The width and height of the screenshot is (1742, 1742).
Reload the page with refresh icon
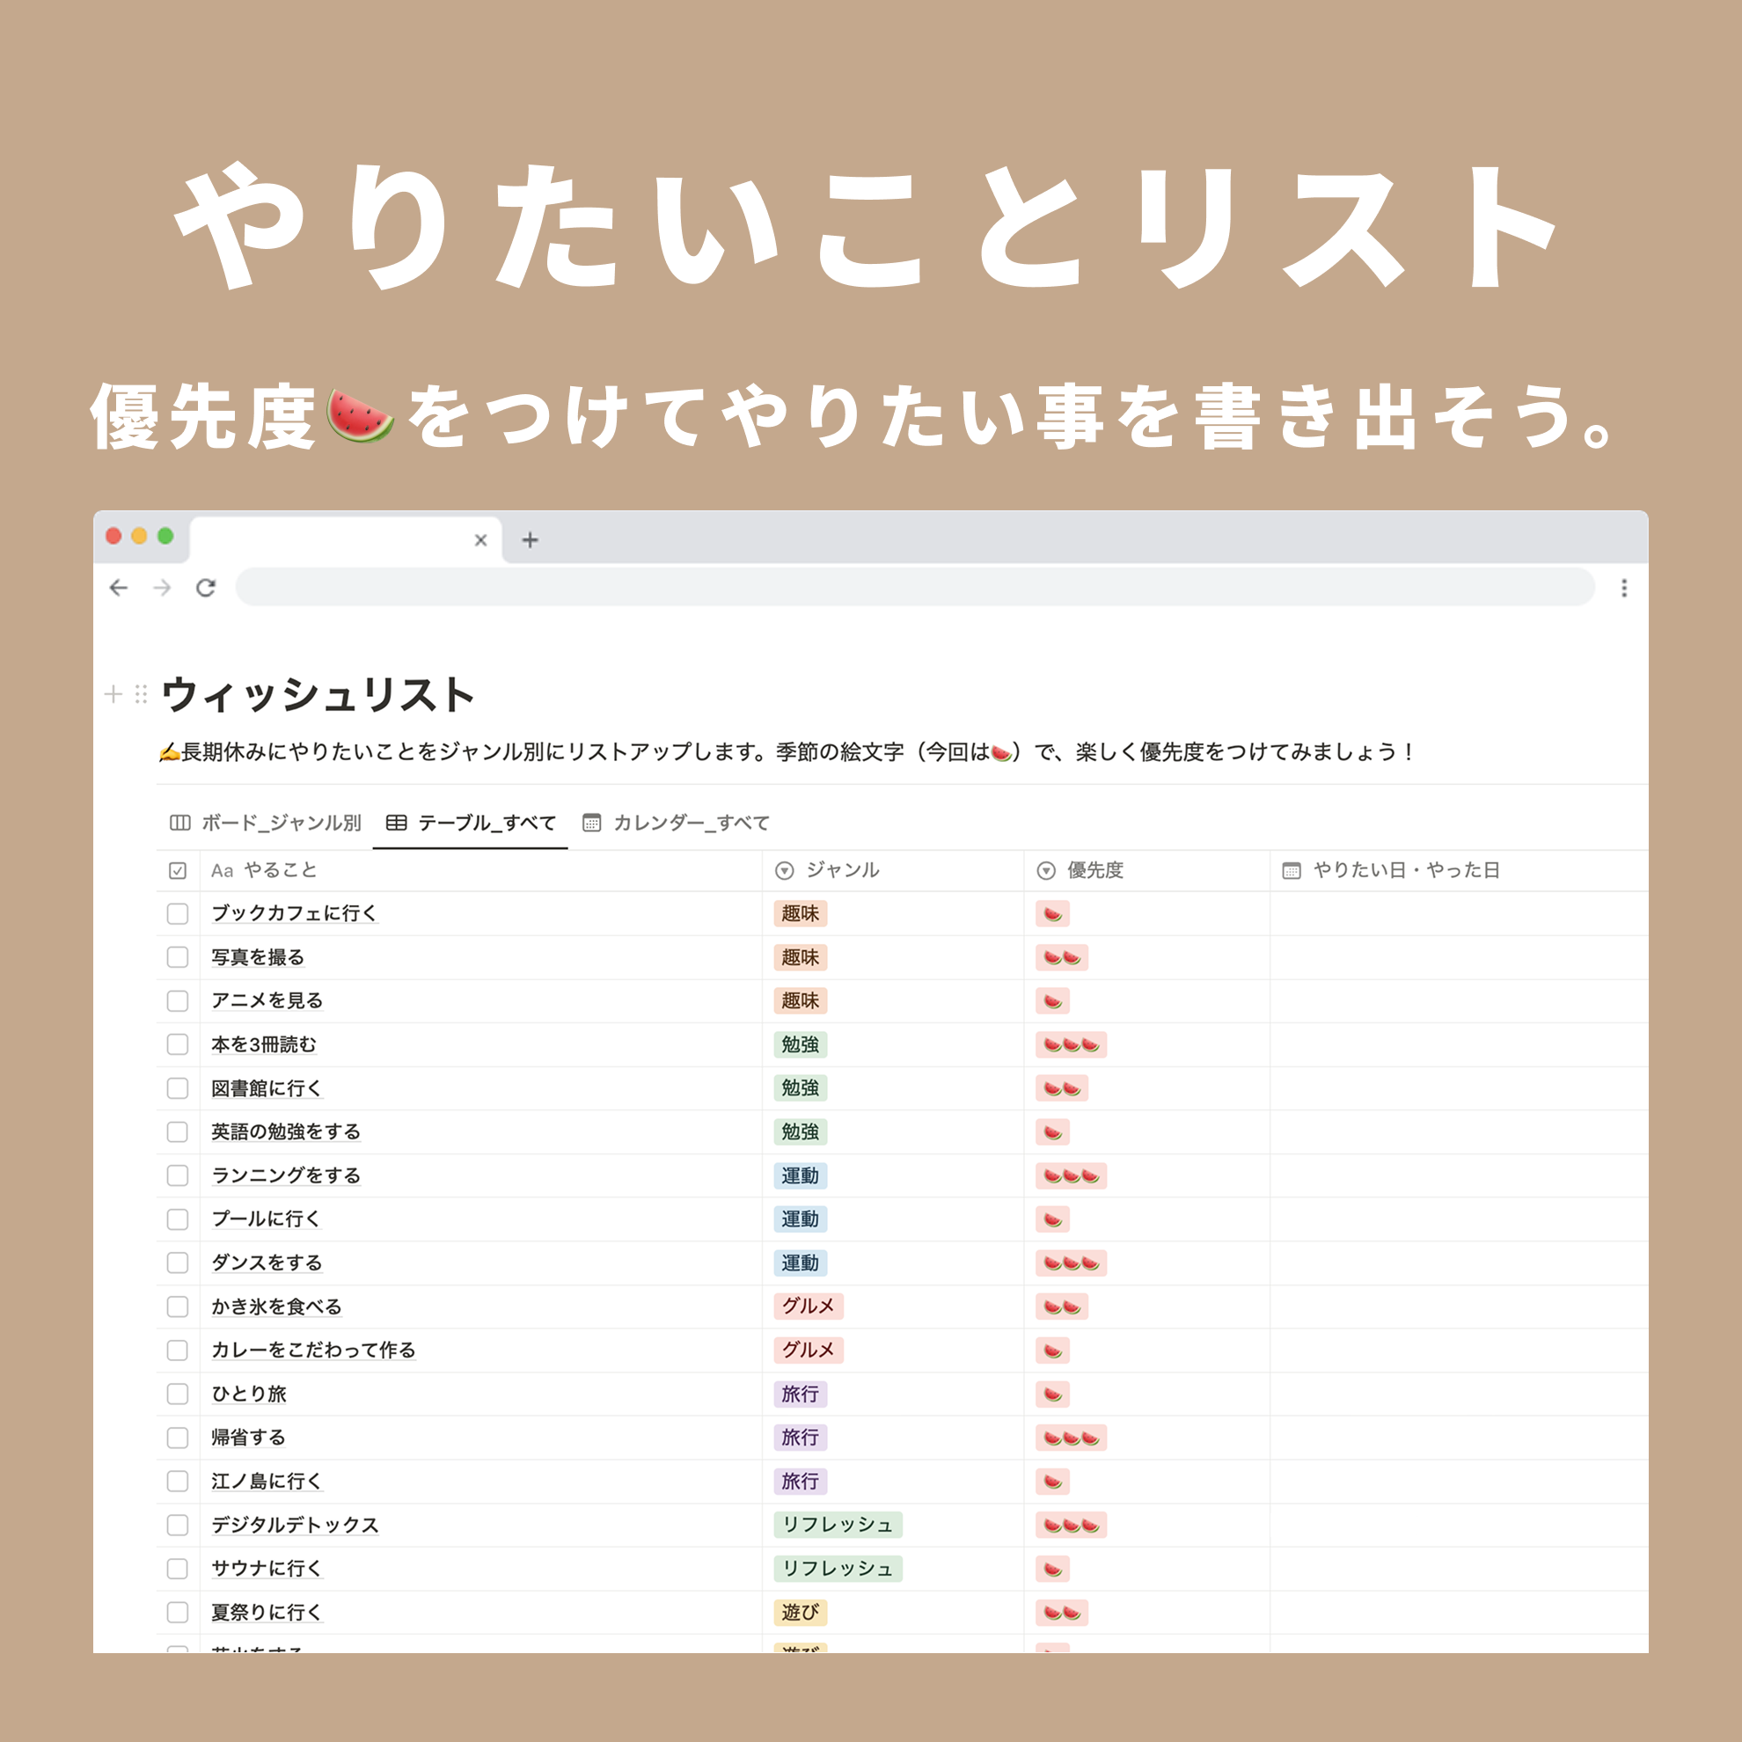[206, 588]
